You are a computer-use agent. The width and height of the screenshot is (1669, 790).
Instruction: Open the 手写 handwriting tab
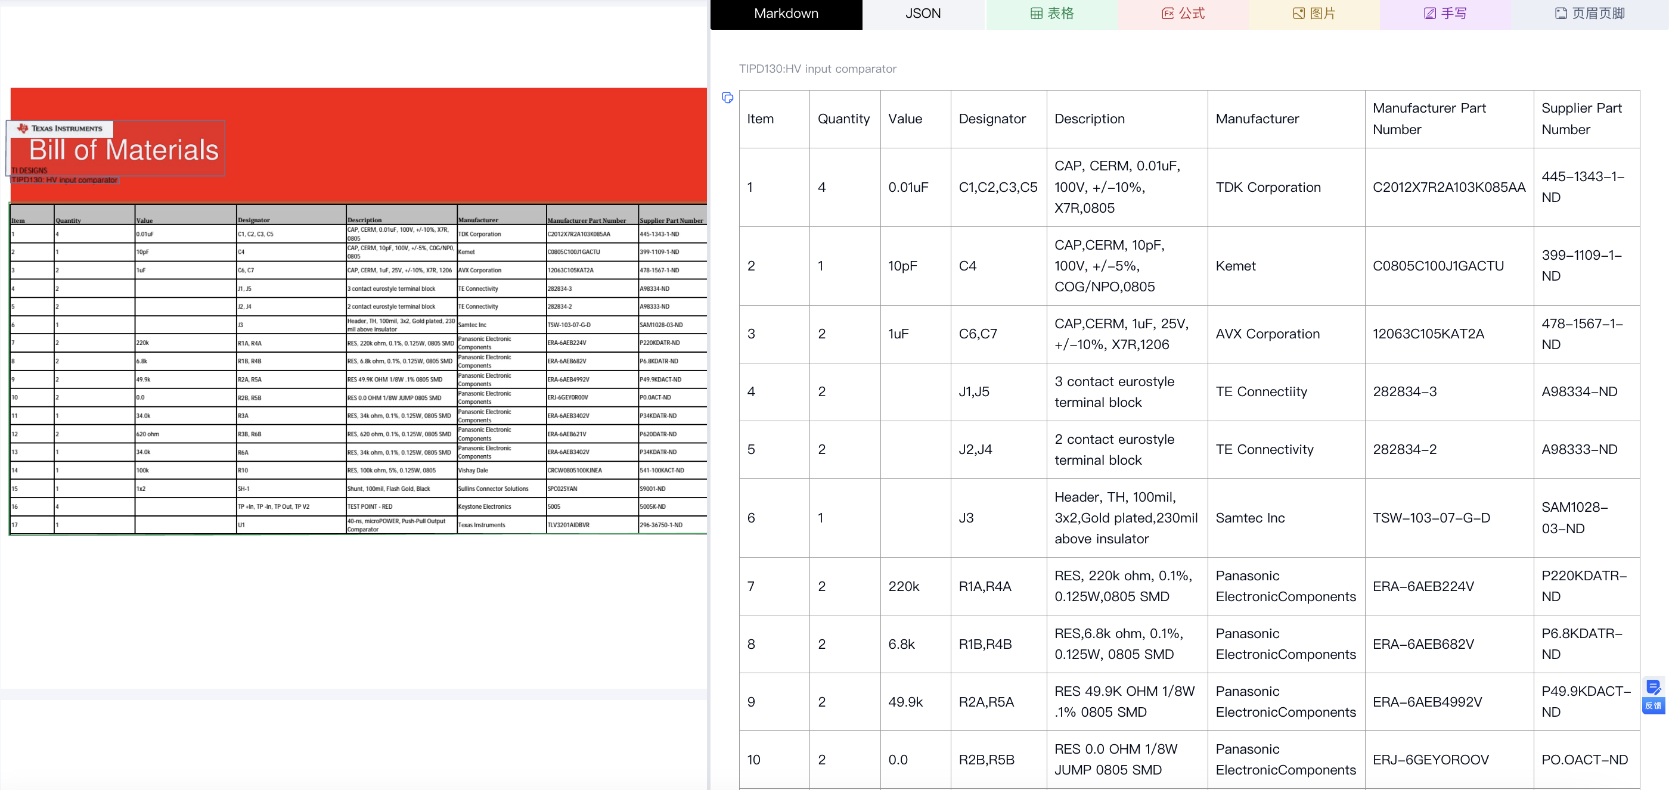(x=1445, y=14)
